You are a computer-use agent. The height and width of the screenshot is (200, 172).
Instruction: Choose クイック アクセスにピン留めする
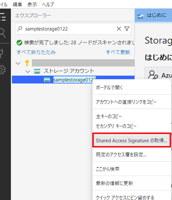coord(132,197)
